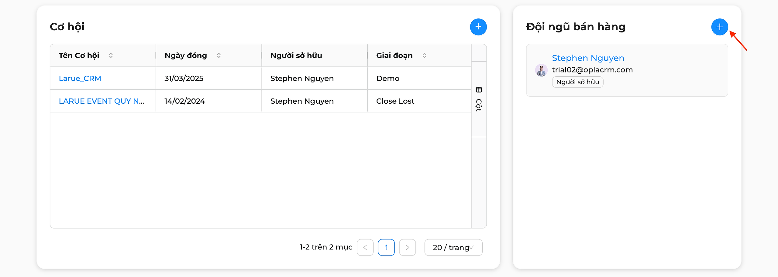Open the LARUE EVENT QUY N... opportunity
Screen dimensions: 778x277
(102, 101)
